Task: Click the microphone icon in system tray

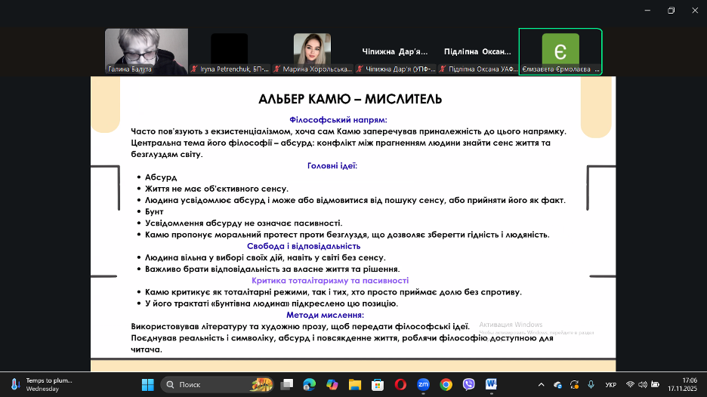Action: (591, 384)
